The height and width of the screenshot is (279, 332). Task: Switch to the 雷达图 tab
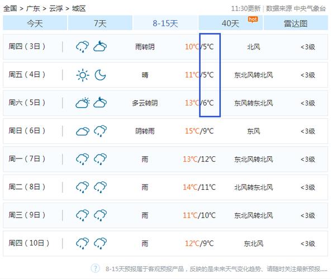pos(296,23)
